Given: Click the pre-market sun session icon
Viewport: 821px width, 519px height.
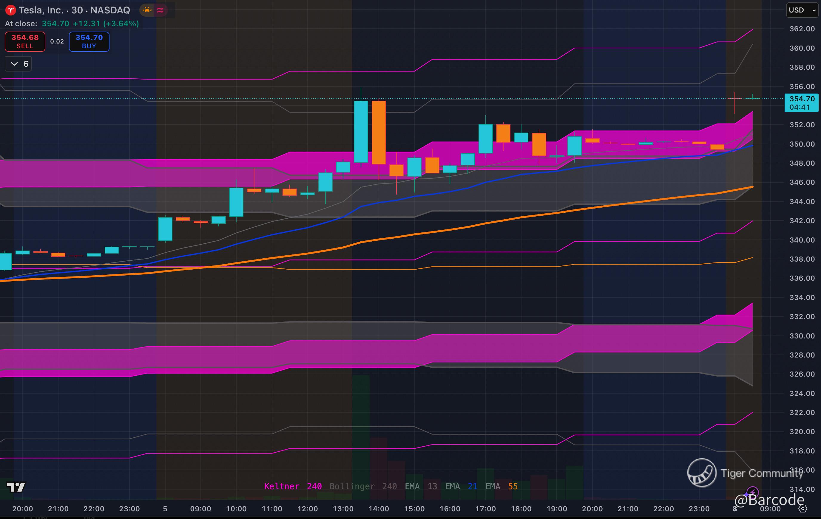Looking at the screenshot, I should click(x=147, y=10).
